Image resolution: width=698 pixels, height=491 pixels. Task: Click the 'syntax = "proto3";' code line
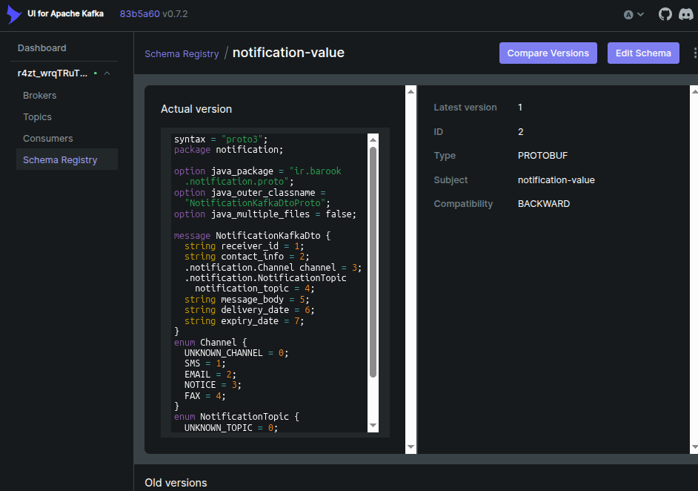[221, 139]
